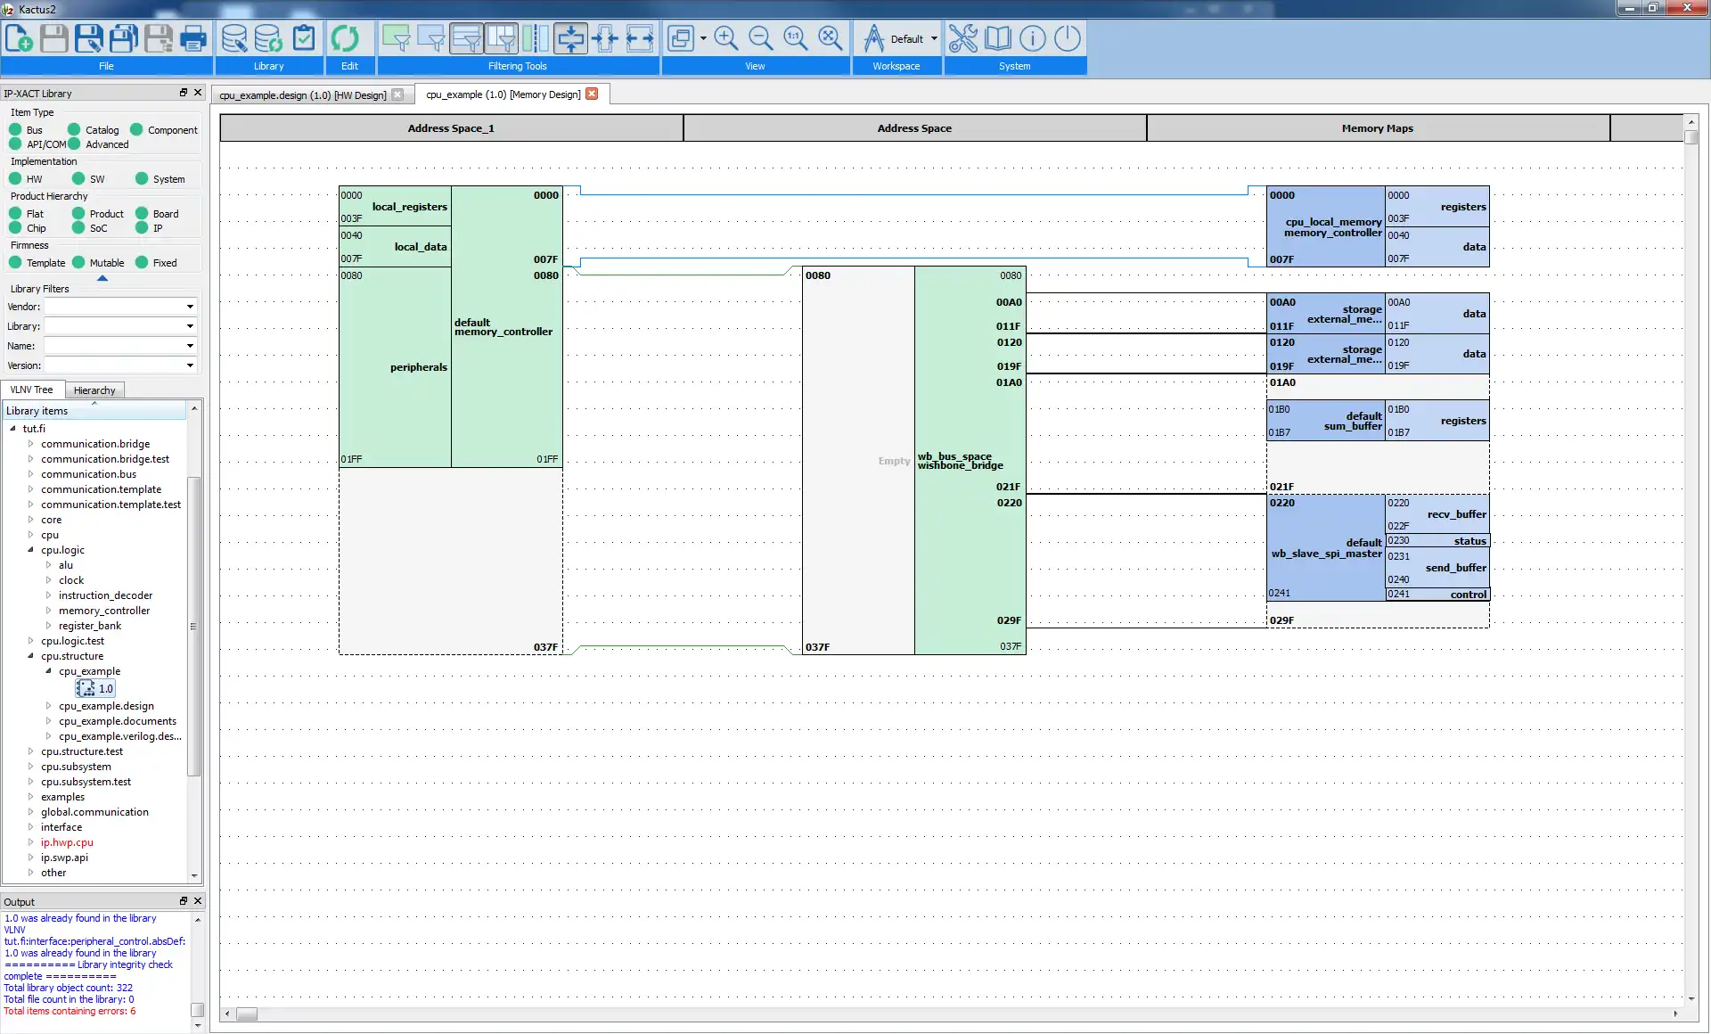Click the print tool icon
1711x1034 pixels.
click(193, 39)
